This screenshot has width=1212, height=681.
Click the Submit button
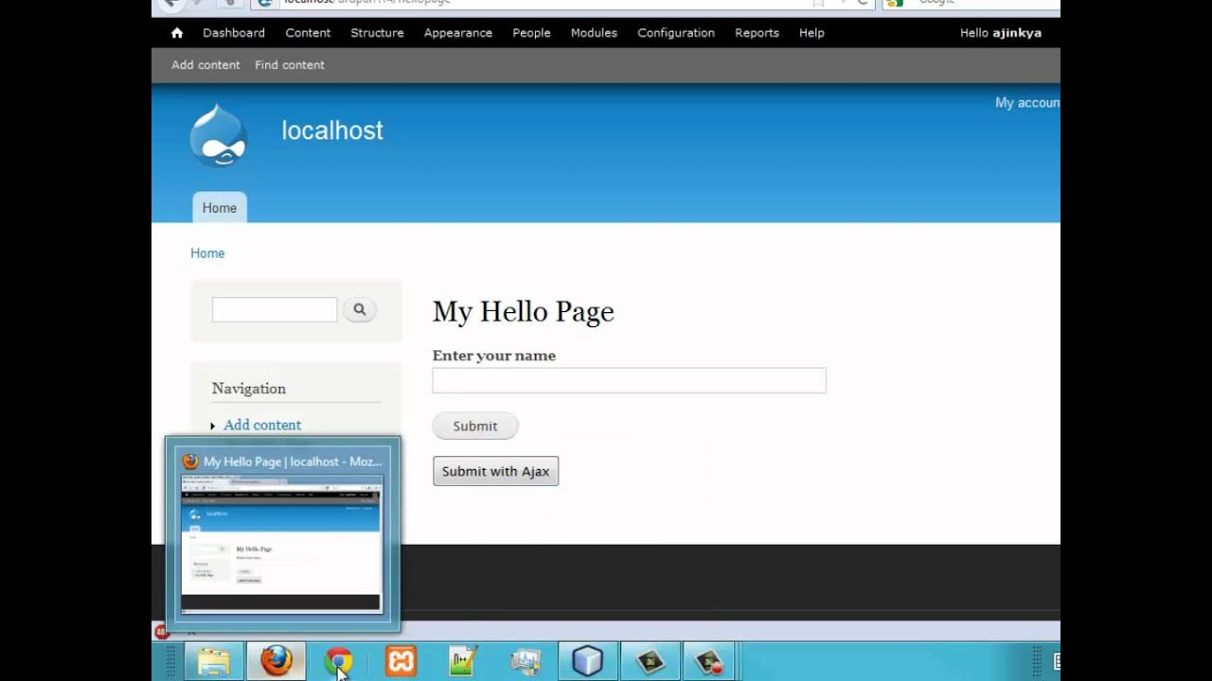click(x=475, y=427)
